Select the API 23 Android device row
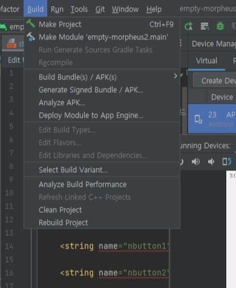Viewport: 236px width, 288px height. tap(212, 119)
